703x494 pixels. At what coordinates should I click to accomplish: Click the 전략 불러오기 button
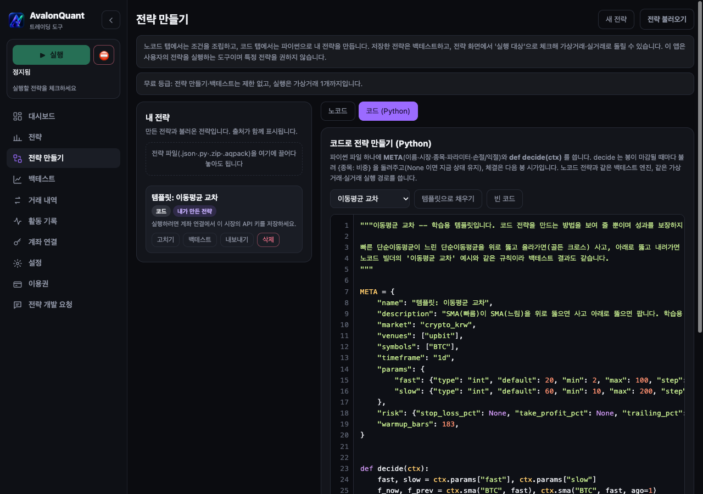[667, 19]
